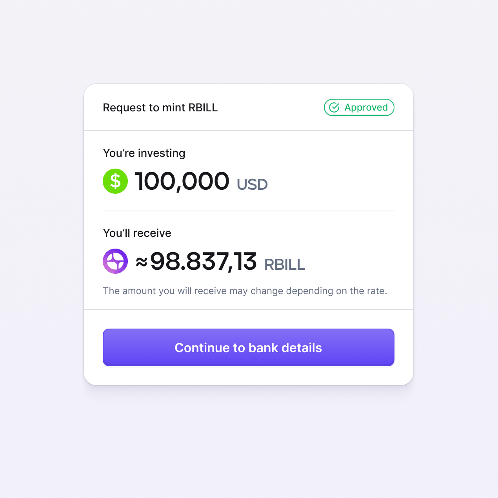Image resolution: width=498 pixels, height=498 pixels.
Task: Click the circled checkmark icon in Approved badge
Action: (334, 107)
